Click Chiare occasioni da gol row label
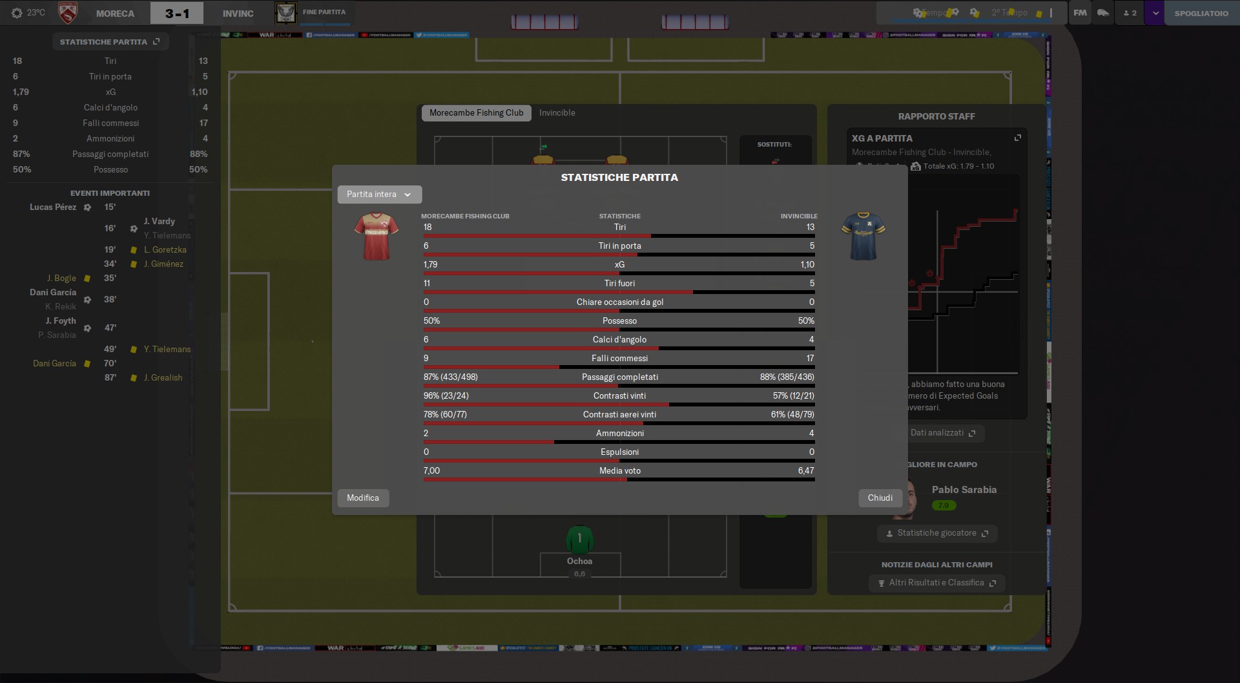 (620, 302)
